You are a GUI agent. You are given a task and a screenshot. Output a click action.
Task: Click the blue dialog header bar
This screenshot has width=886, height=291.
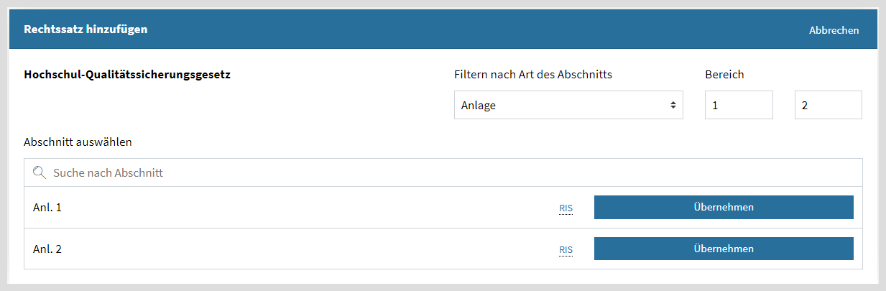tap(443, 29)
